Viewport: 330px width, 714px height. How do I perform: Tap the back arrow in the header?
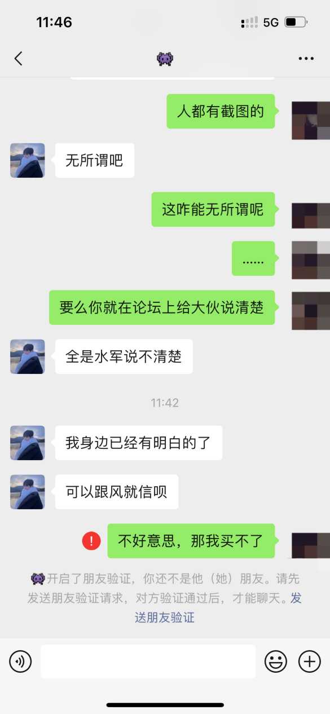pos(18,59)
